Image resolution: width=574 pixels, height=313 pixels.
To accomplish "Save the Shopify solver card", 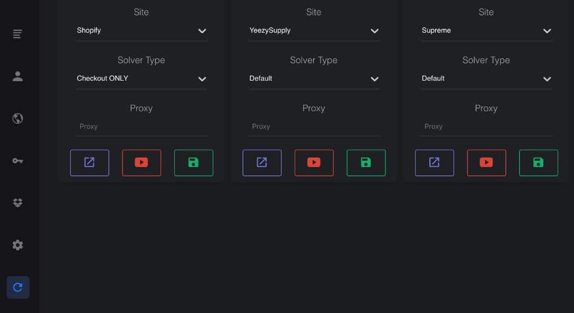I will click(x=194, y=162).
